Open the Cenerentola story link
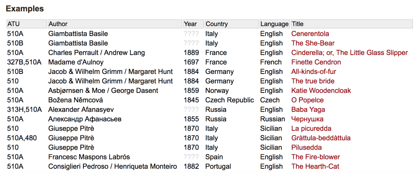420x173 pixels. coord(310,34)
